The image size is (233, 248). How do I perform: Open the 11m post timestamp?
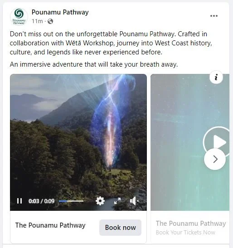pyautogui.click(x=37, y=21)
